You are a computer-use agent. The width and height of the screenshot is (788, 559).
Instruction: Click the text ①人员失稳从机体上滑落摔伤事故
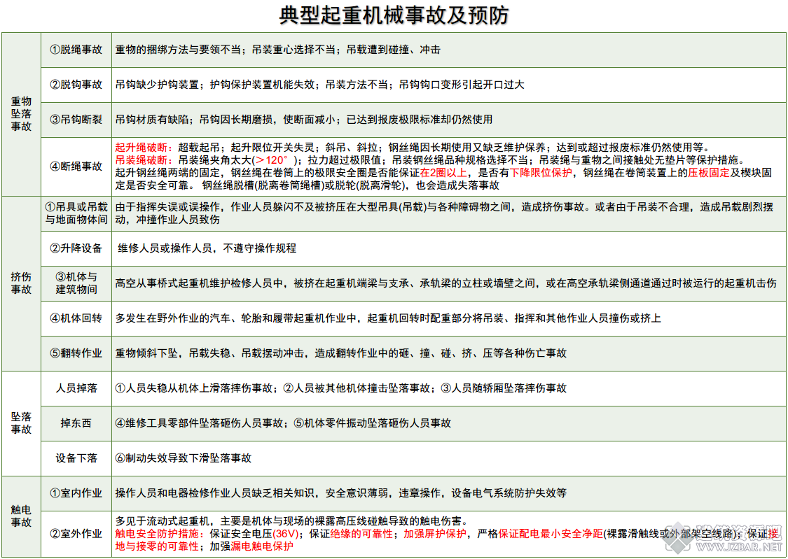pos(193,388)
